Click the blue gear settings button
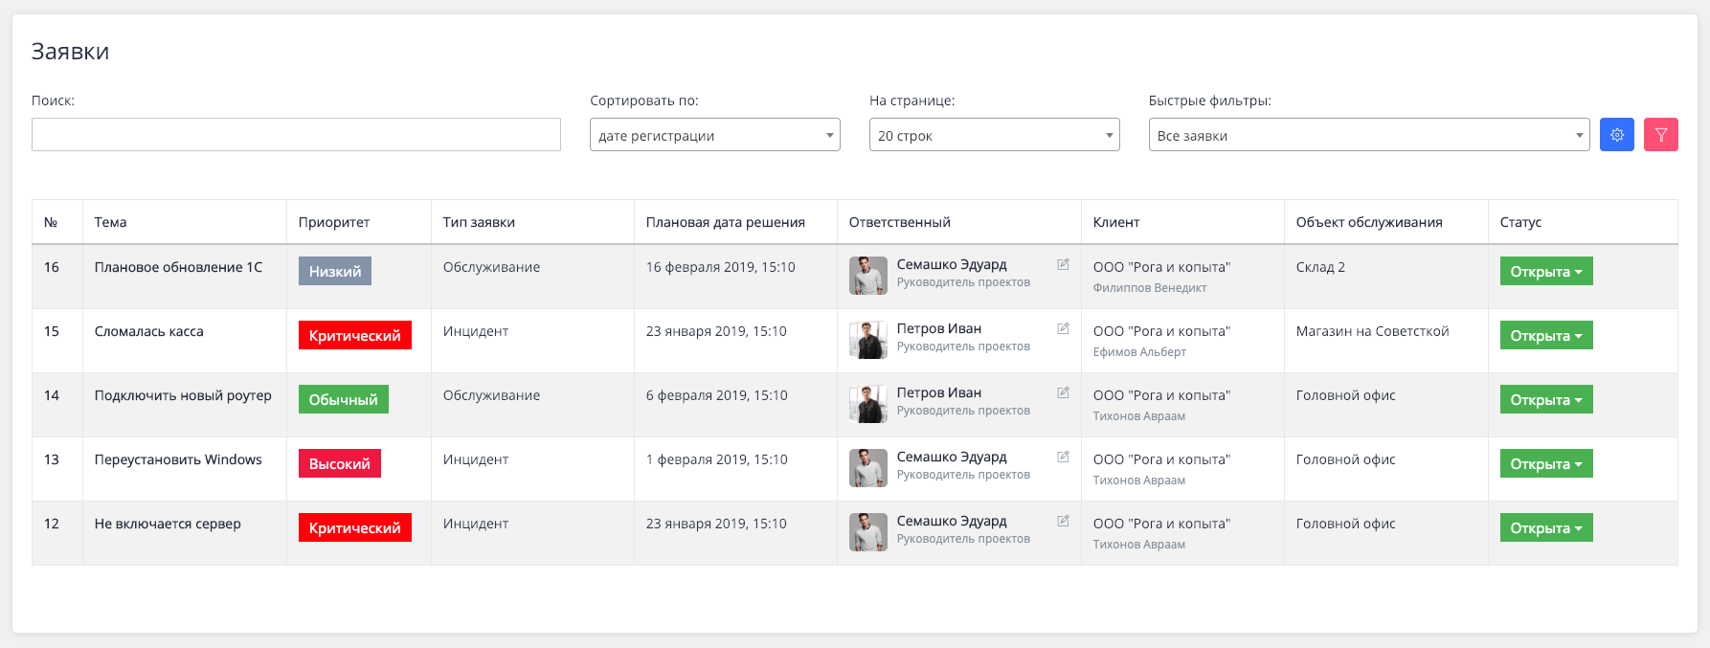 tap(1616, 135)
